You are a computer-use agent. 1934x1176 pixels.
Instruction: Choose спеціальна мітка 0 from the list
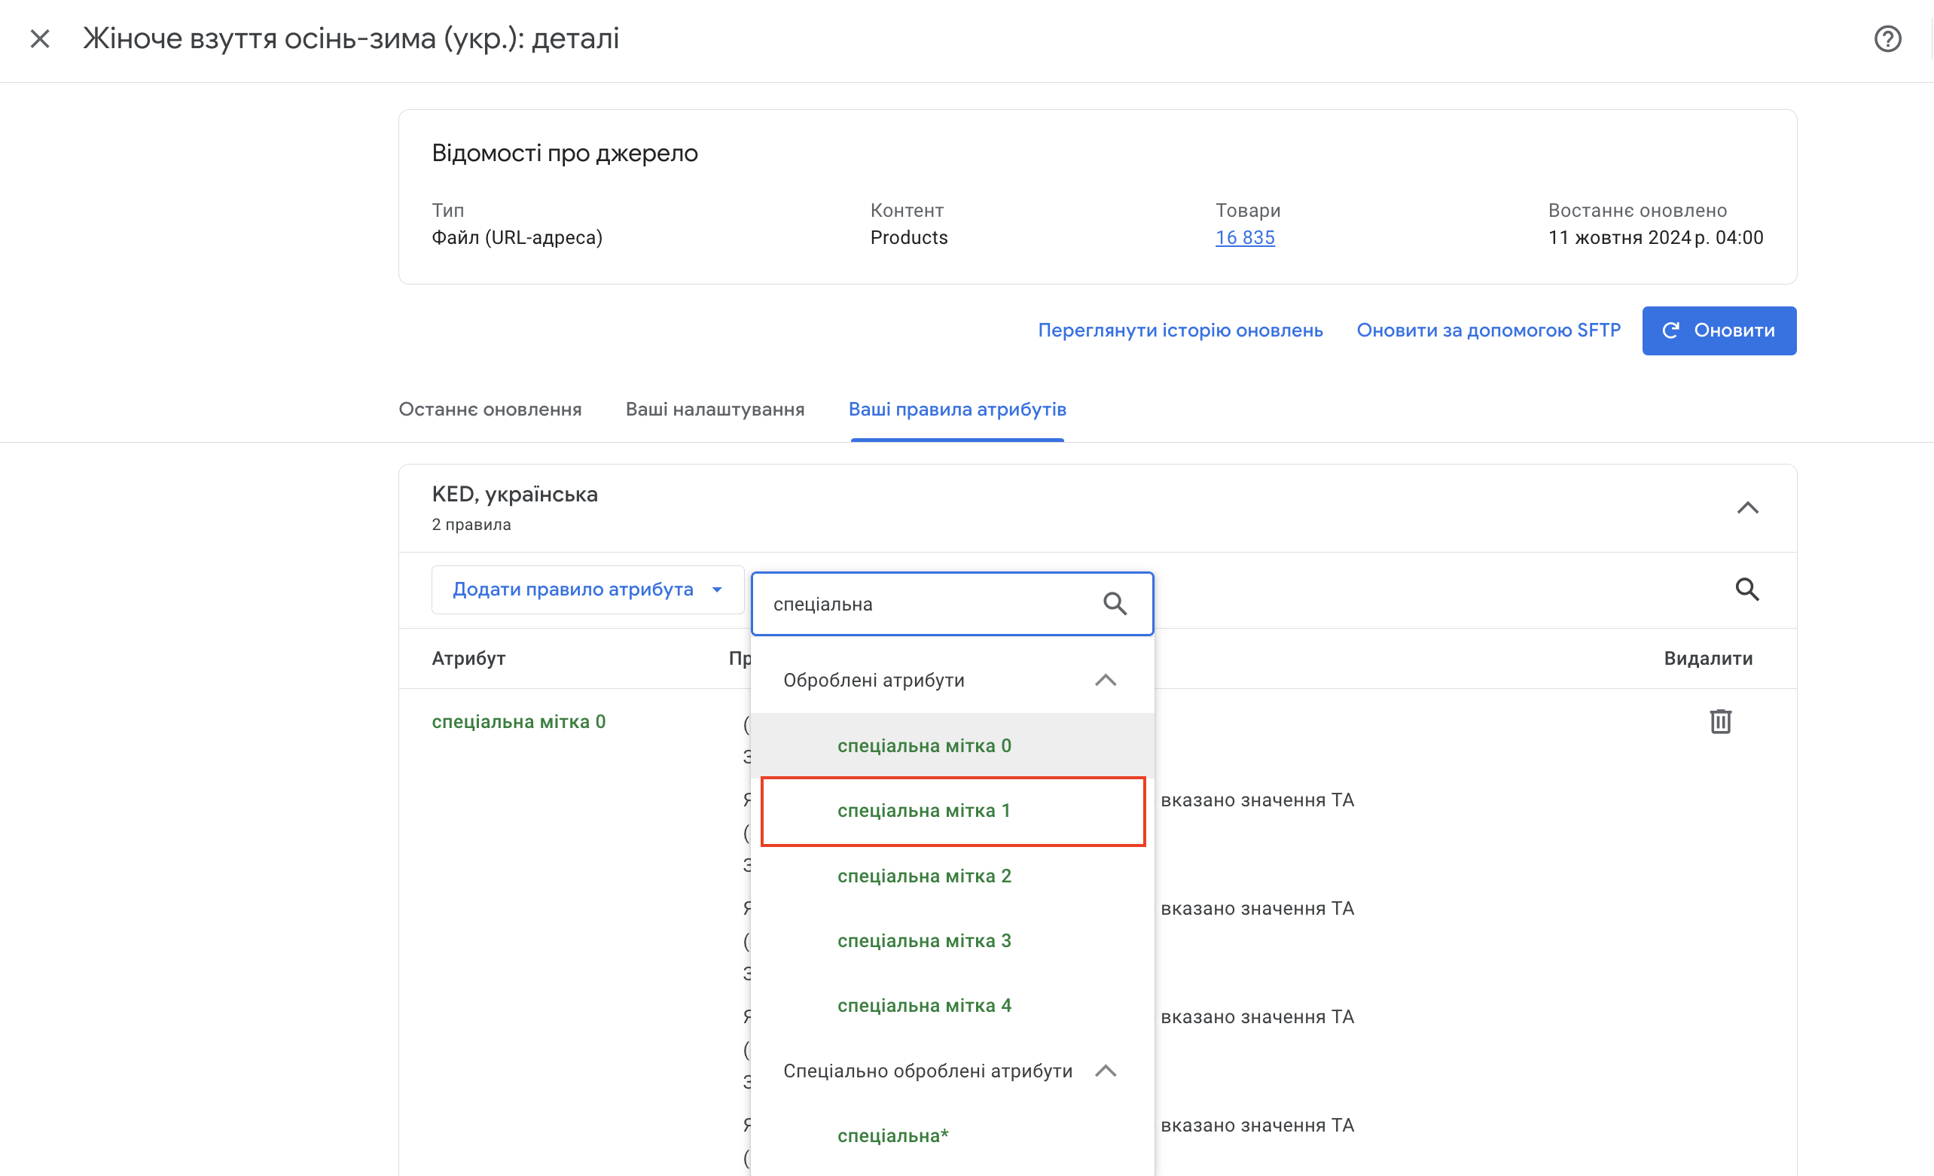(952, 745)
